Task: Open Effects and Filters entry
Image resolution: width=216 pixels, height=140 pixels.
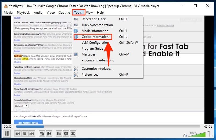Action: (94, 19)
